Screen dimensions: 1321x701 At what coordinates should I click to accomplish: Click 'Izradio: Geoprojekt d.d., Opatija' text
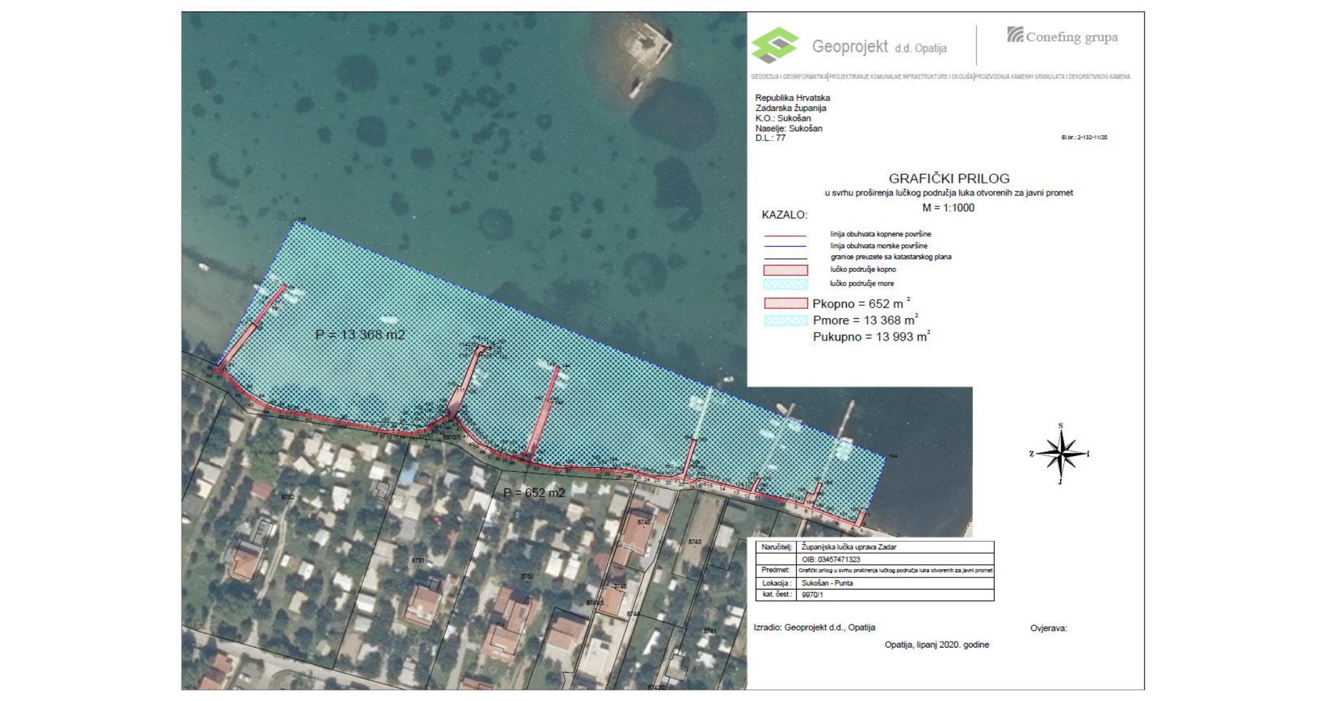tap(814, 628)
